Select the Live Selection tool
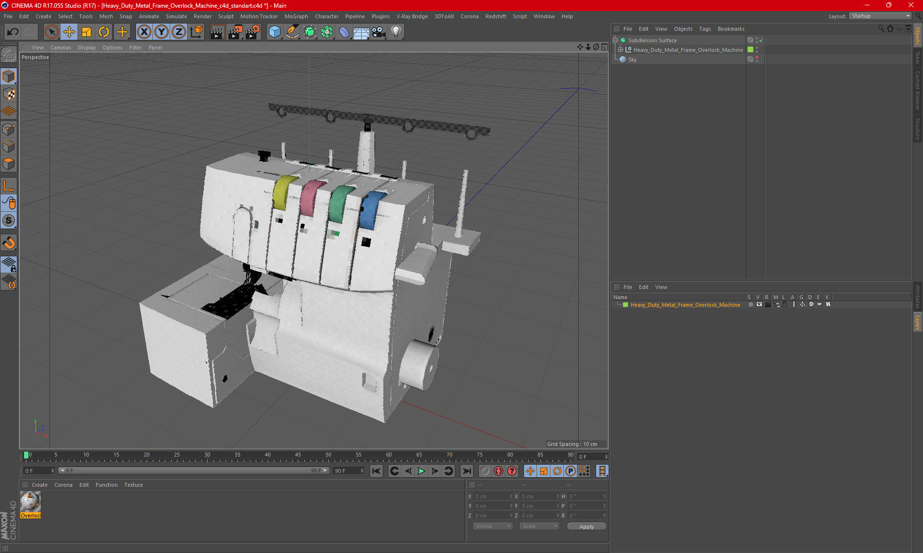 coord(51,32)
